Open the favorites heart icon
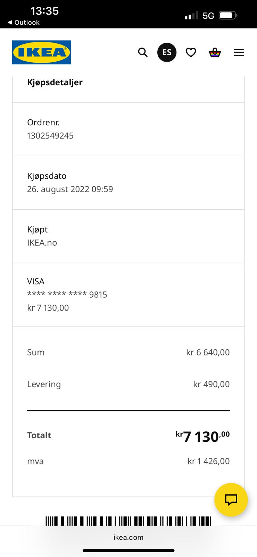 tap(191, 52)
